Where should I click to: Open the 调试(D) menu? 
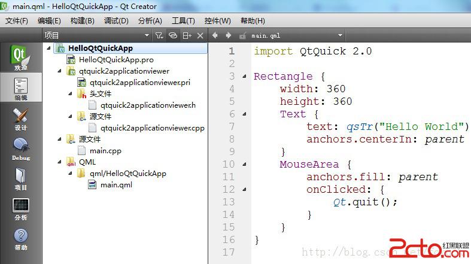click(116, 21)
